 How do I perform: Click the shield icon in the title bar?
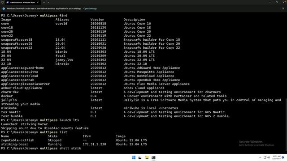coord(3,2)
